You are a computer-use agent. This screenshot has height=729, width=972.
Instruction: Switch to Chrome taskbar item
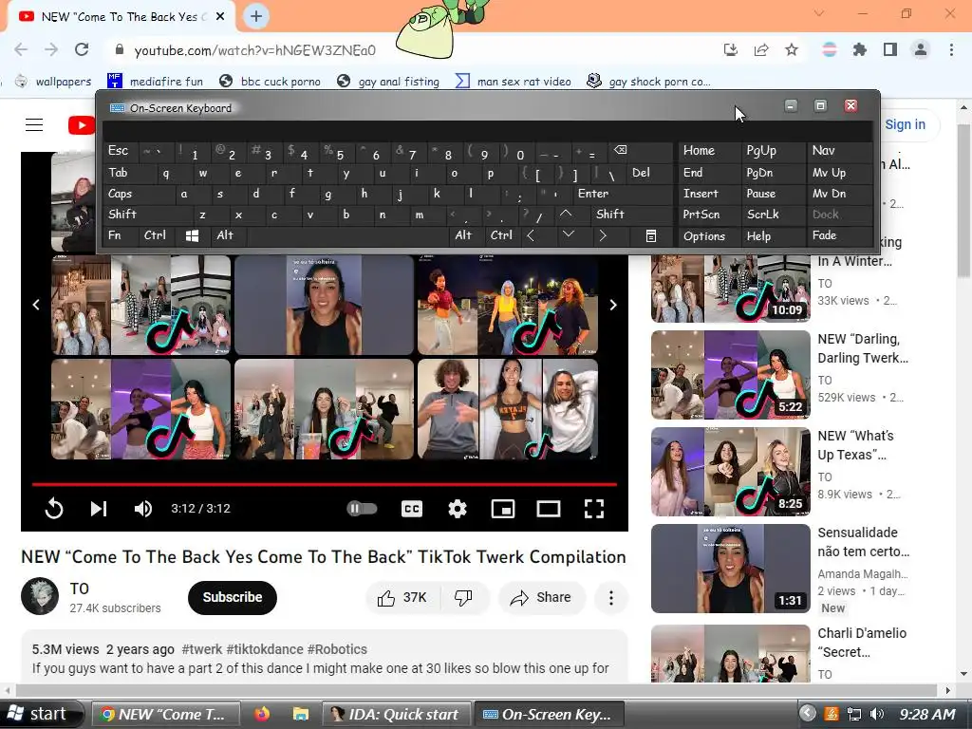(x=165, y=714)
